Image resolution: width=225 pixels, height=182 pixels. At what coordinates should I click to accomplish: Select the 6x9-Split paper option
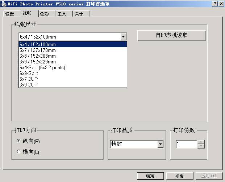[29, 73]
